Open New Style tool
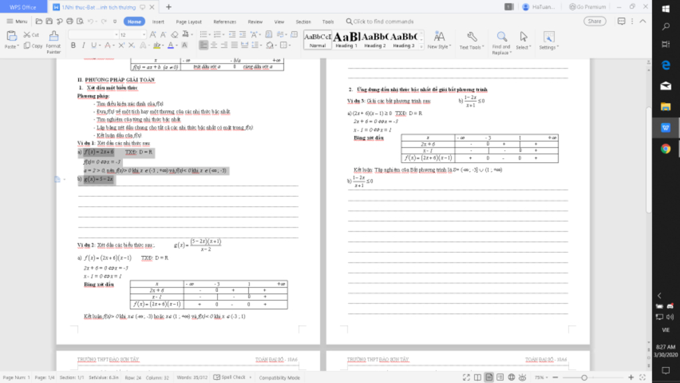Screen dimensions: 680x383 (x=439, y=41)
